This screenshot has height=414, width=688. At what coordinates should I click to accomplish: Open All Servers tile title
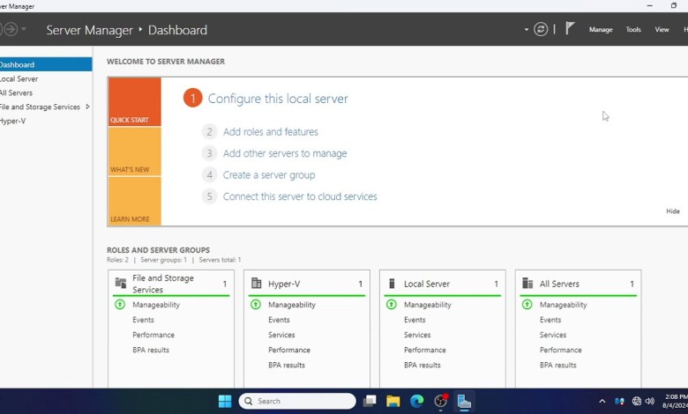[559, 284]
